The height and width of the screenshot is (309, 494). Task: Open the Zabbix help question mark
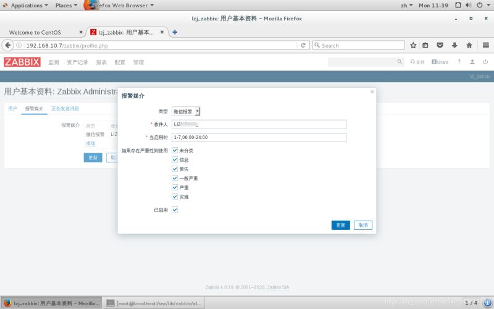(x=459, y=62)
